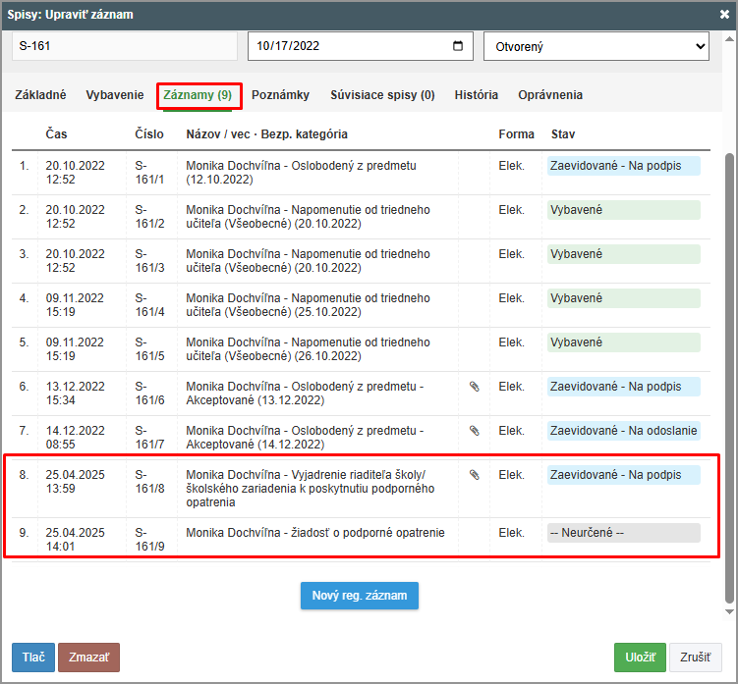Click the red Zmazať button

click(x=88, y=658)
